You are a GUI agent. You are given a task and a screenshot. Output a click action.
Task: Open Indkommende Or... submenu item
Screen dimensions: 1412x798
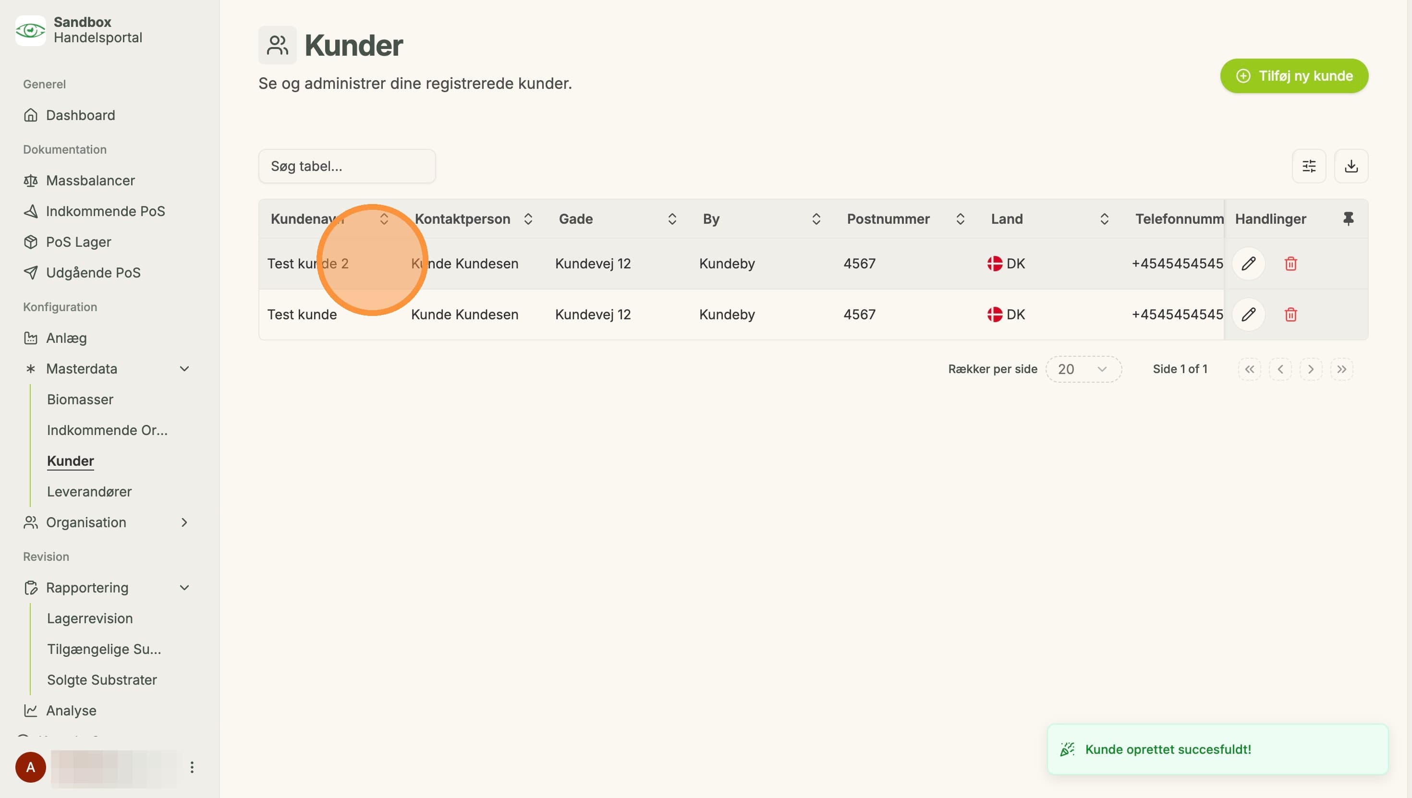(108, 430)
